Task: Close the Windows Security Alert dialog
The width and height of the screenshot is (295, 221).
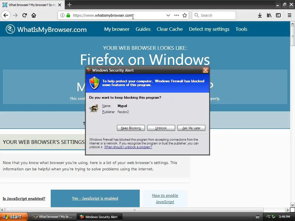Action: point(205,70)
